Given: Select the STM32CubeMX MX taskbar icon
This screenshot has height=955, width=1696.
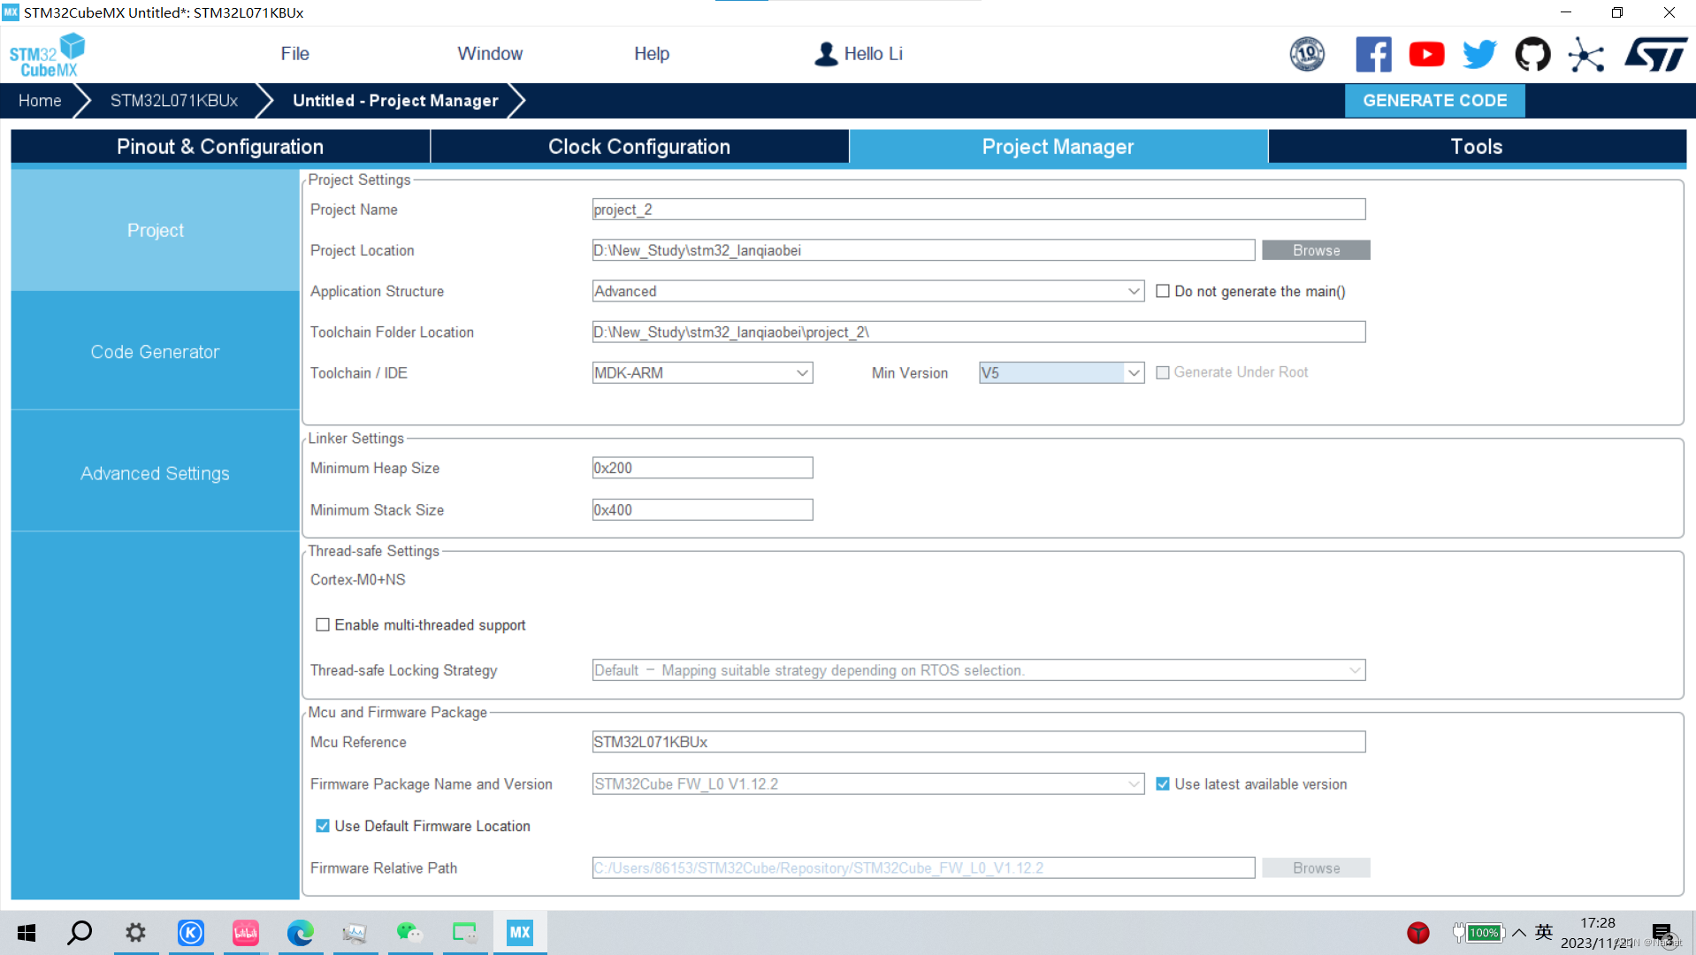Looking at the screenshot, I should [x=520, y=933].
